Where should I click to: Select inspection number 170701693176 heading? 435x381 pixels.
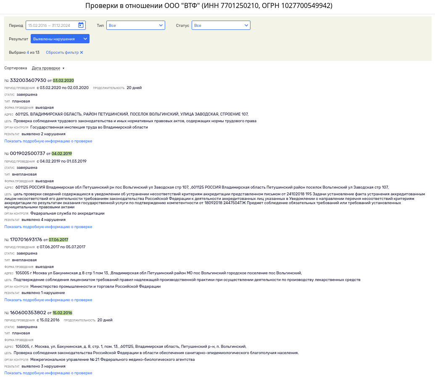(x=26, y=239)
